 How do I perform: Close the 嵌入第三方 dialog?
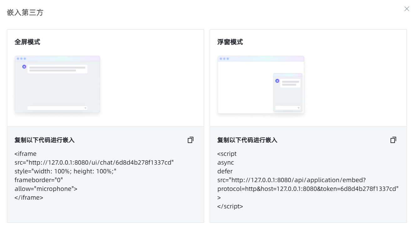[x=406, y=9]
